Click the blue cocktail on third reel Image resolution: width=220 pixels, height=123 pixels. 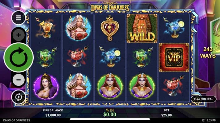pyautogui.click(x=110, y=57)
